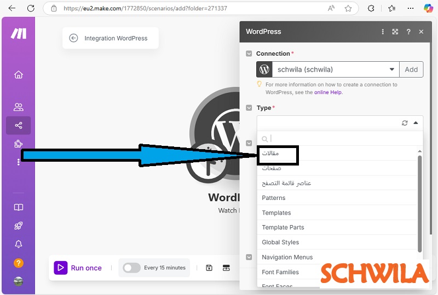The image size is (438, 295).
Task: Click the Run once button
Action: click(x=78, y=268)
